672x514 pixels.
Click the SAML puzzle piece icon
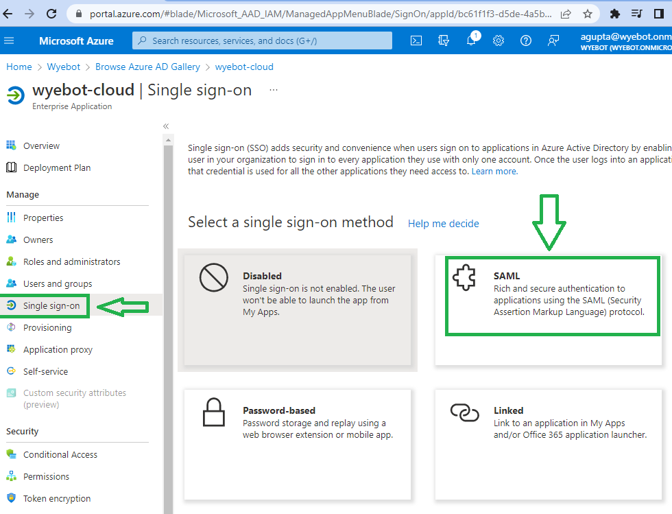tap(465, 278)
